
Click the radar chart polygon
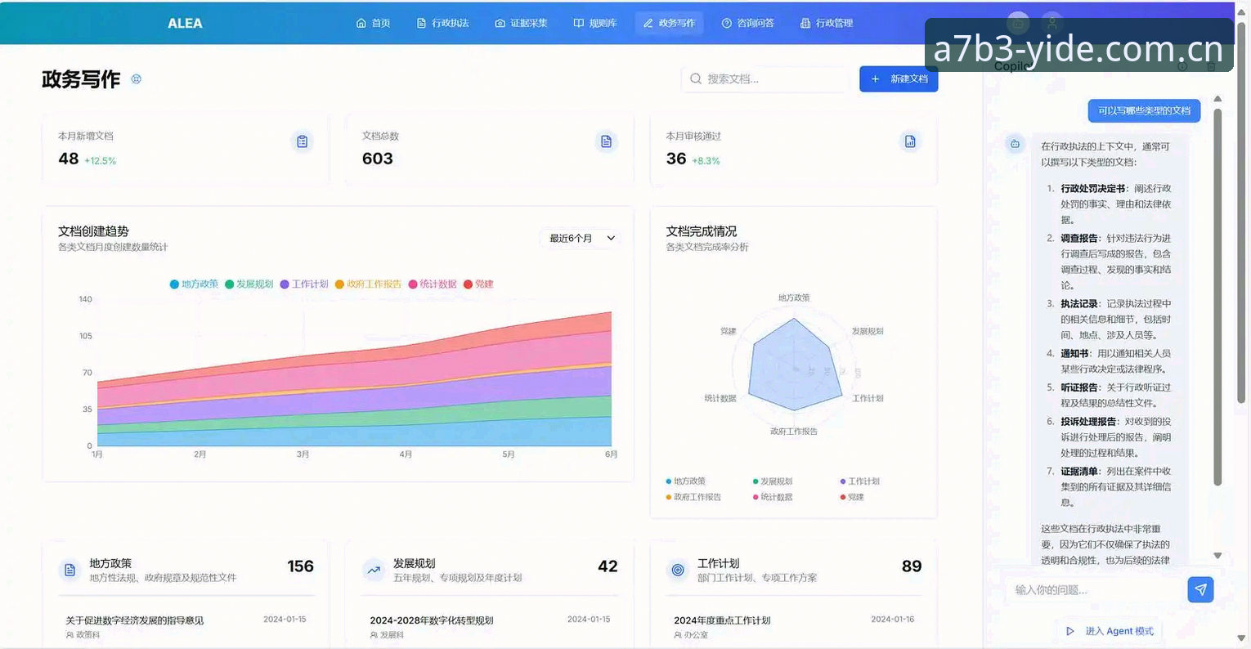tap(794, 365)
